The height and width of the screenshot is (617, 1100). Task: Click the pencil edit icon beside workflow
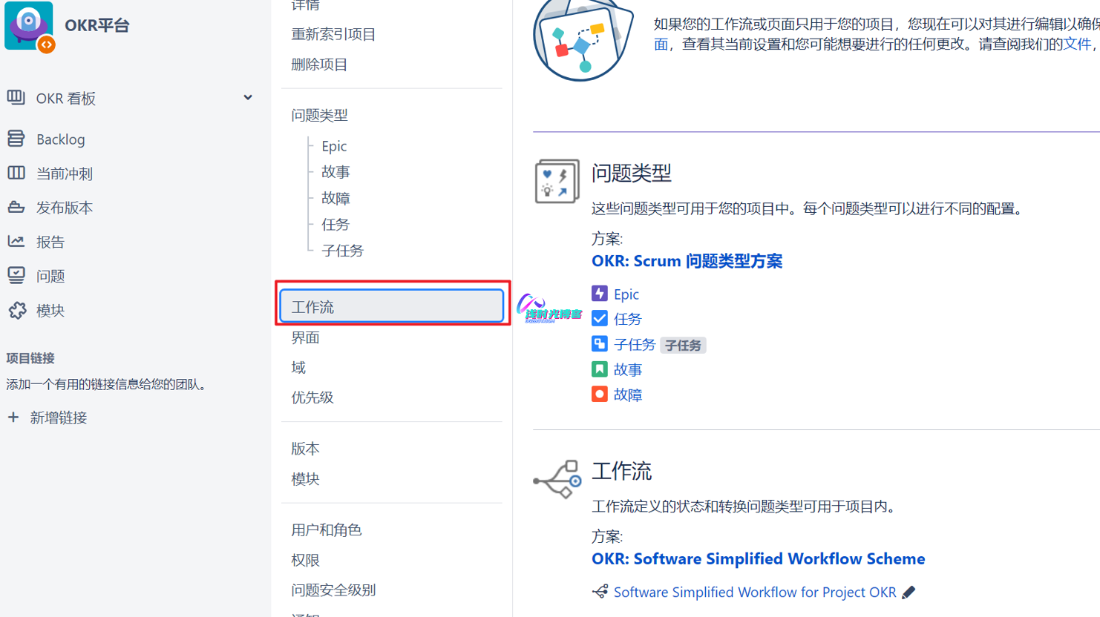pos(909,592)
